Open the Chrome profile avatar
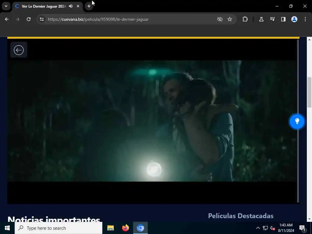This screenshot has height=234, width=312. pyautogui.click(x=294, y=19)
